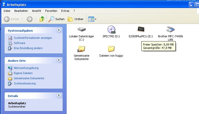The height and width of the screenshot is (114, 199).
Task: Click the Netzwerkumgebung link
Action: (26, 68)
